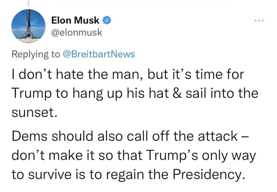
Task: Click the line starting 'don't make it so'
Action: pos(134,156)
